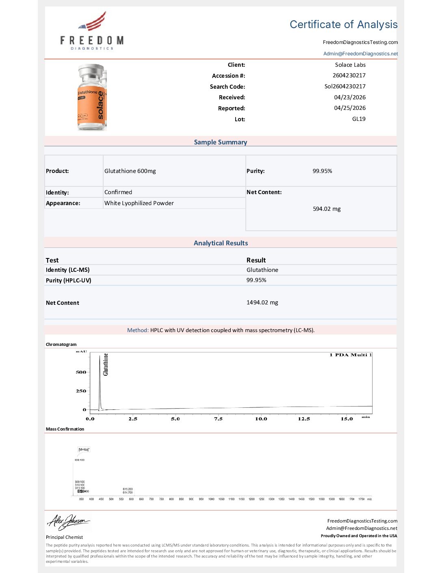Screen dimensions: 442x573
Task: Click the Identity (LC-MS) test row label
Action: point(68,270)
